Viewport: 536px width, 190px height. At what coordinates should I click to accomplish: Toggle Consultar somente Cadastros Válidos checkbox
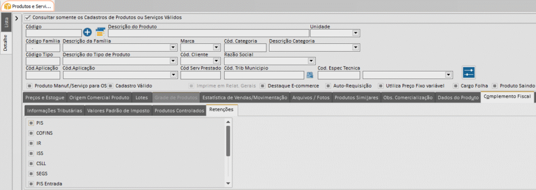click(x=28, y=17)
